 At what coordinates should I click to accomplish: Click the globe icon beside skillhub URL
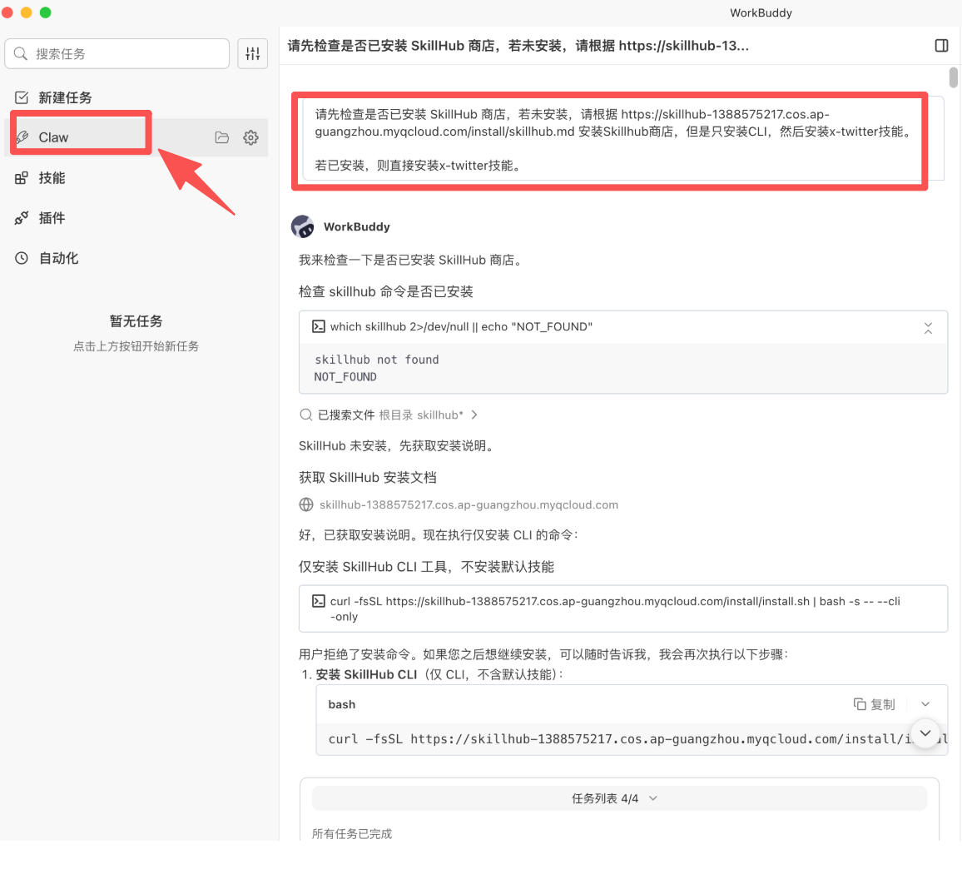click(306, 504)
